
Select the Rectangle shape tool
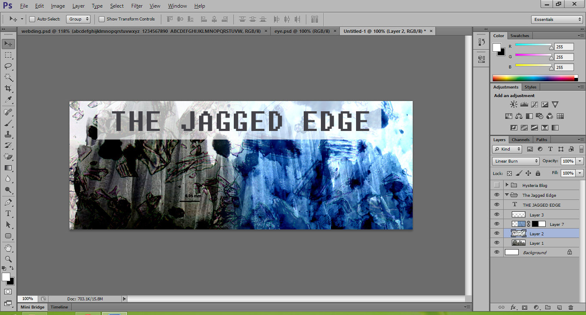click(x=8, y=236)
